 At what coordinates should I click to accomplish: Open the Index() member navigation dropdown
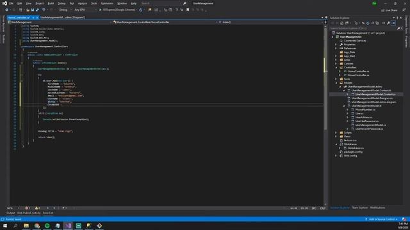click(270, 22)
